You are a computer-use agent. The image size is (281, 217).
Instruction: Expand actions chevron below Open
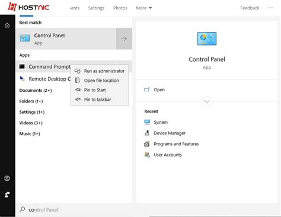pos(207,102)
